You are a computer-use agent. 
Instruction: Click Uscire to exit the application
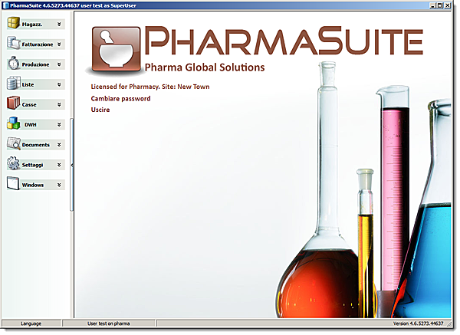point(100,110)
